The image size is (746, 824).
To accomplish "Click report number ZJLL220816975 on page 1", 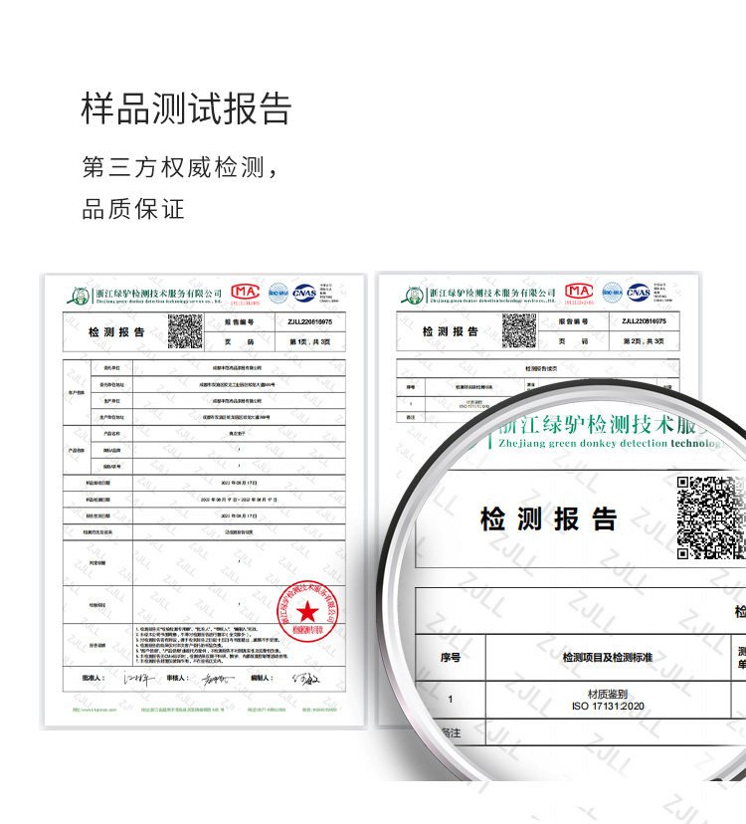I will (310, 321).
